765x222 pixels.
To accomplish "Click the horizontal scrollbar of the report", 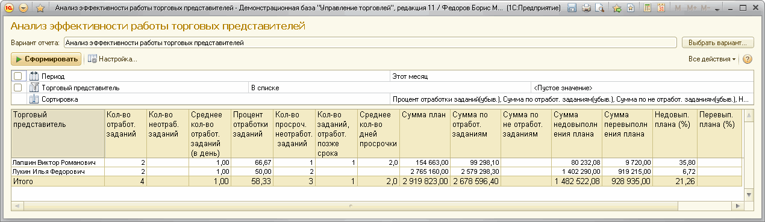I will pyautogui.click(x=378, y=206).
